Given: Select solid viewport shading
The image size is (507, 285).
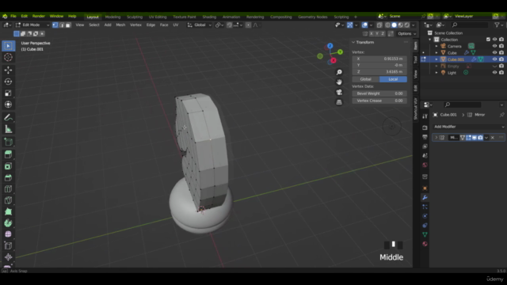Looking at the screenshot, I should pyautogui.click(x=395, y=25).
